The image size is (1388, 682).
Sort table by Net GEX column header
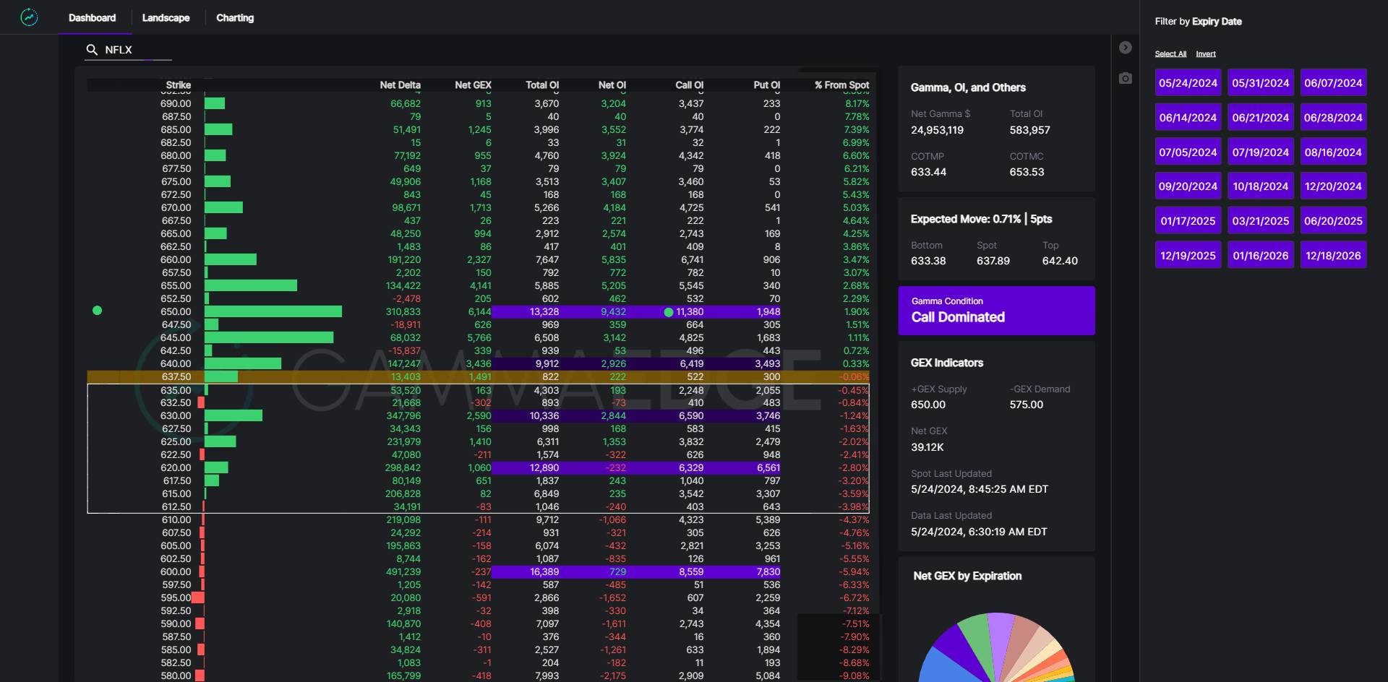pos(473,85)
